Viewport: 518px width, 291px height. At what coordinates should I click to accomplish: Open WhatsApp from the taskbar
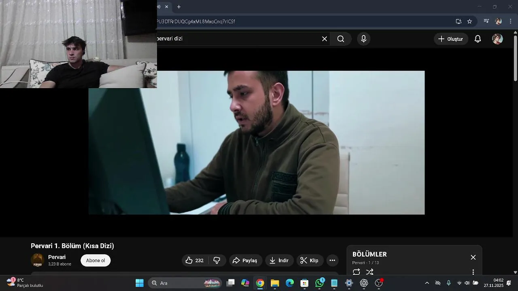[x=320, y=283]
